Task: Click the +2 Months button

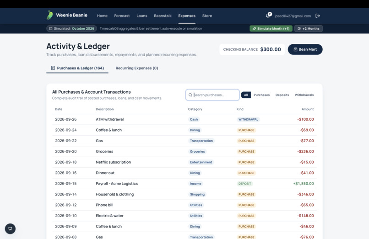Action: 309,28
